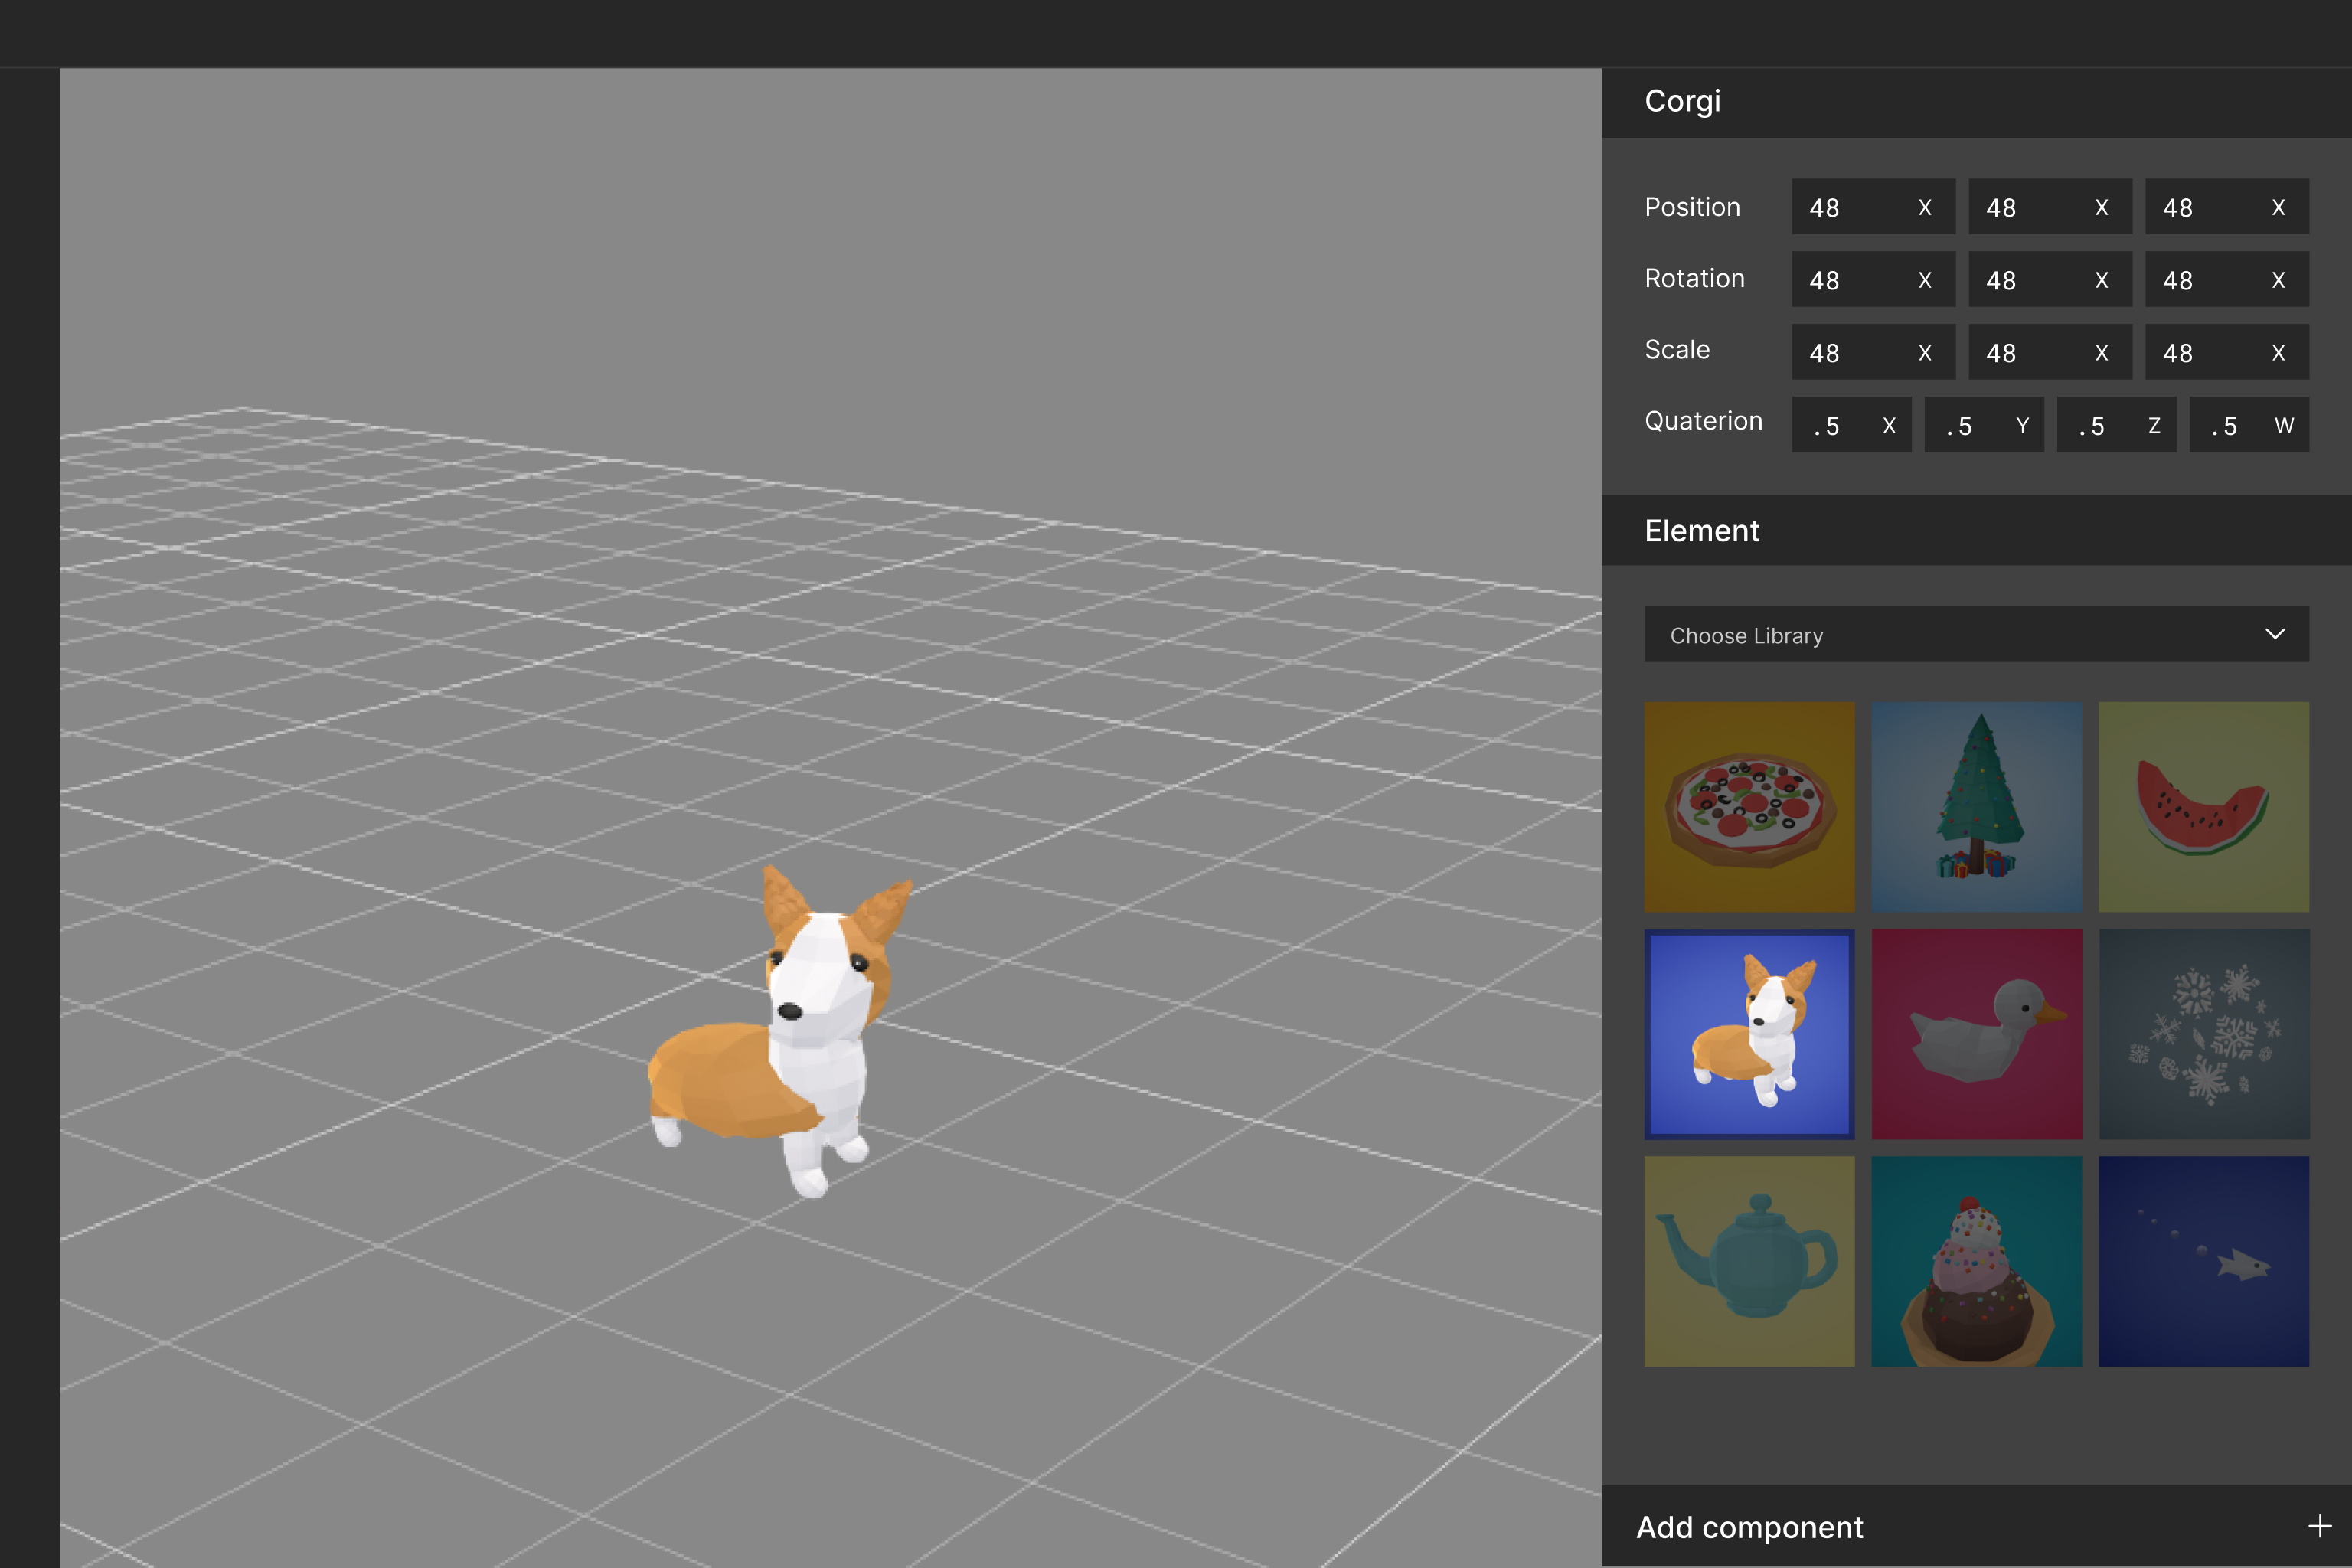This screenshot has width=2352, height=1568.
Task: Click the Add component label
Action: click(1749, 1527)
